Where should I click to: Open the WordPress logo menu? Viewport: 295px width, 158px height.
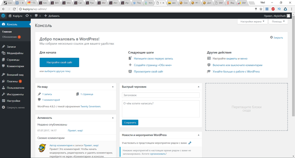point(3,16)
